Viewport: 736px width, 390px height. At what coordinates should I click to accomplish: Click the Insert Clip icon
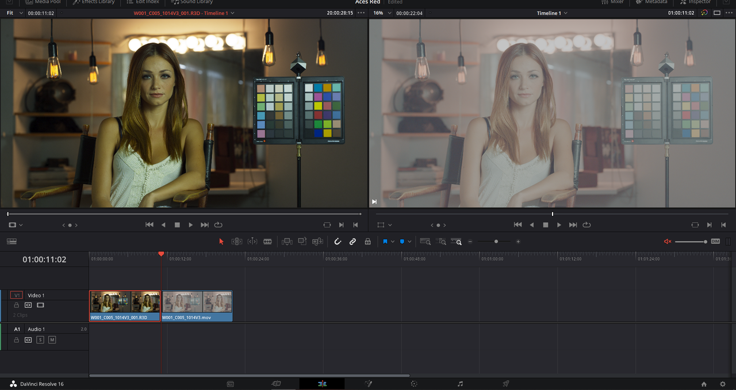click(x=286, y=242)
